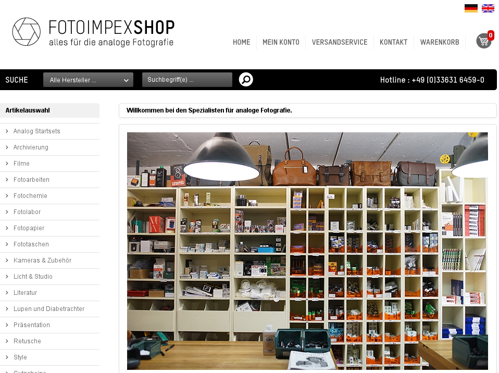499x373 pixels.
Task: Open MEIN KONTO in the top navigation
Action: (281, 42)
